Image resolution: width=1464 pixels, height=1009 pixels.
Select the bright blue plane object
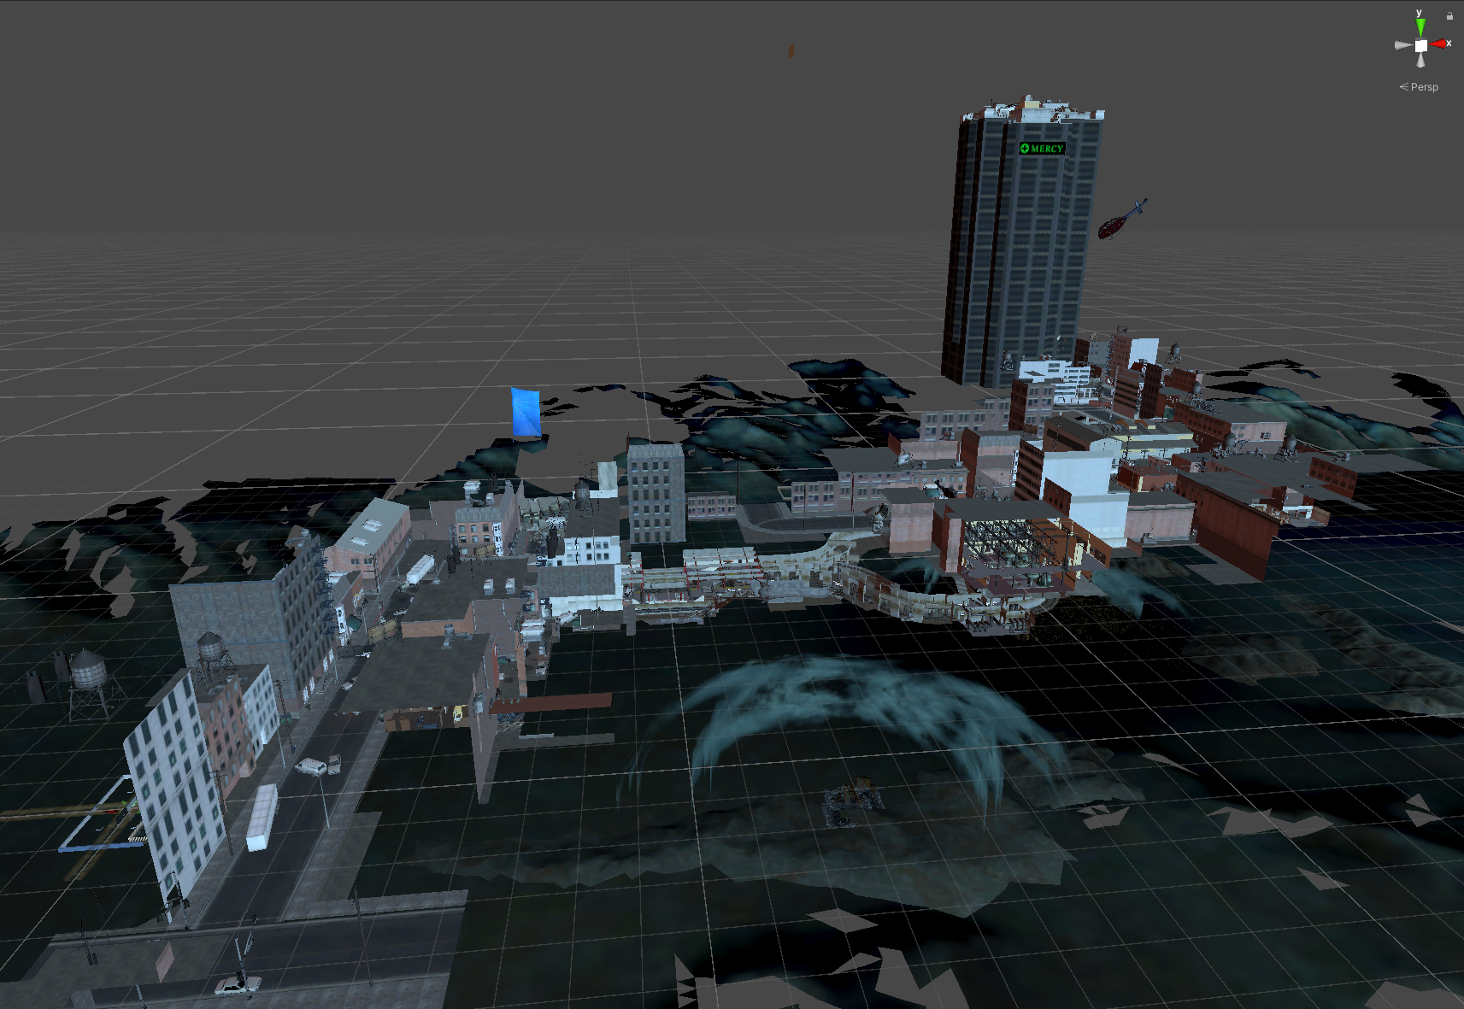click(525, 412)
